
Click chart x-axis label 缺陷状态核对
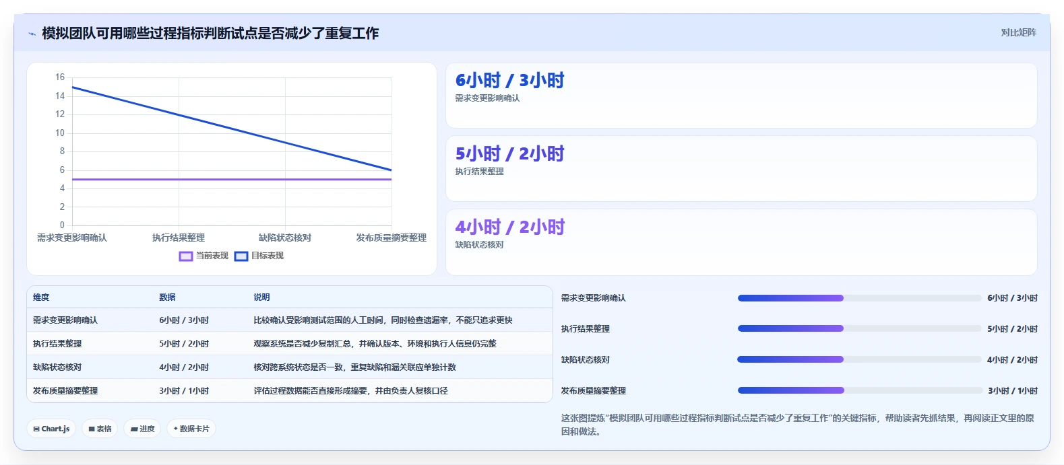click(285, 238)
